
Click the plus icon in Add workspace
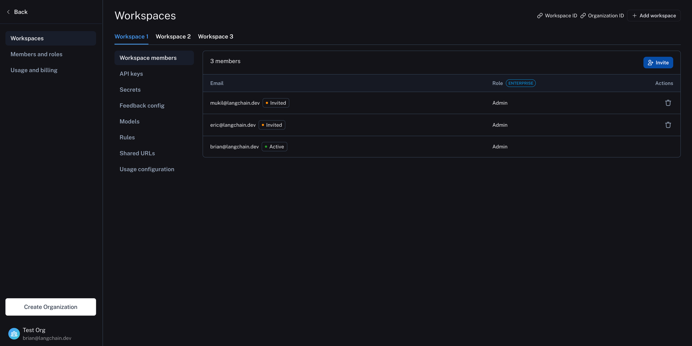point(634,16)
